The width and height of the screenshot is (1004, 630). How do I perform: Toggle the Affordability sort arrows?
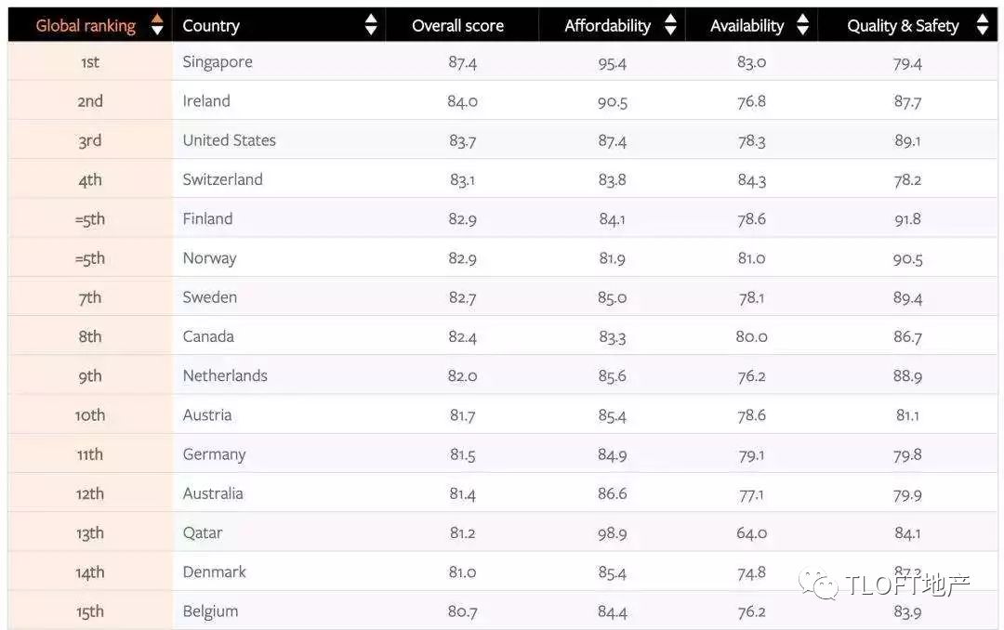pos(670,26)
